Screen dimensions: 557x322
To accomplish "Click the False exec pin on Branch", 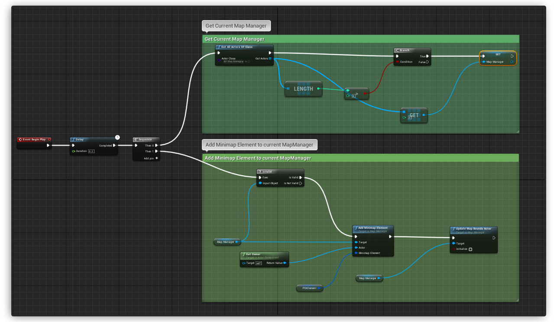I will coord(427,62).
